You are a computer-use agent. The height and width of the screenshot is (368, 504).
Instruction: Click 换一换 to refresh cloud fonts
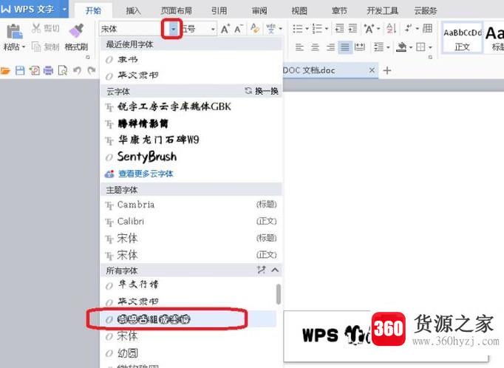tap(262, 91)
